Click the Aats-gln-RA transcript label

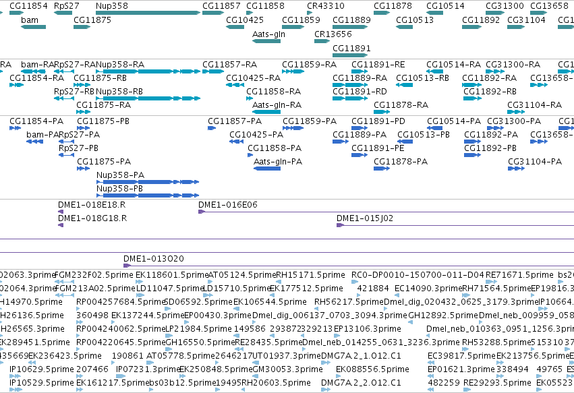(277, 105)
